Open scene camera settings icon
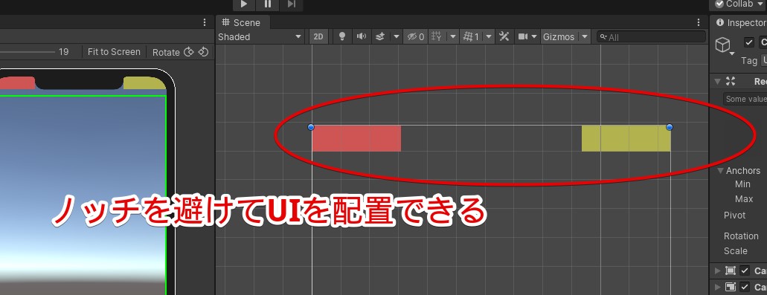Viewport: 767px width, 295px height. (x=523, y=36)
